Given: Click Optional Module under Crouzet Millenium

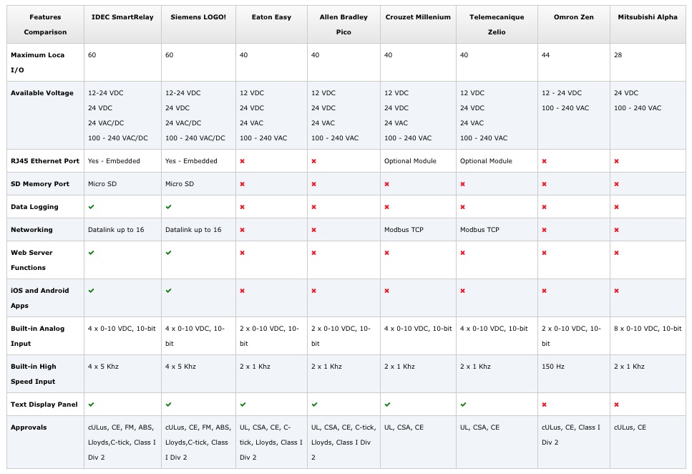Looking at the screenshot, I should (410, 161).
